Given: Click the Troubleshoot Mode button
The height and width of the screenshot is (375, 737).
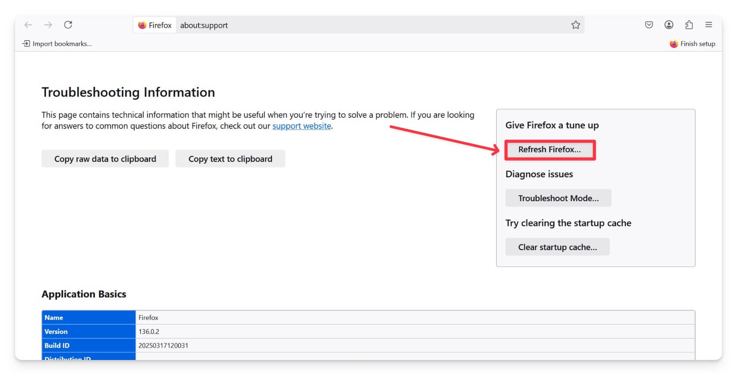Looking at the screenshot, I should (558, 198).
